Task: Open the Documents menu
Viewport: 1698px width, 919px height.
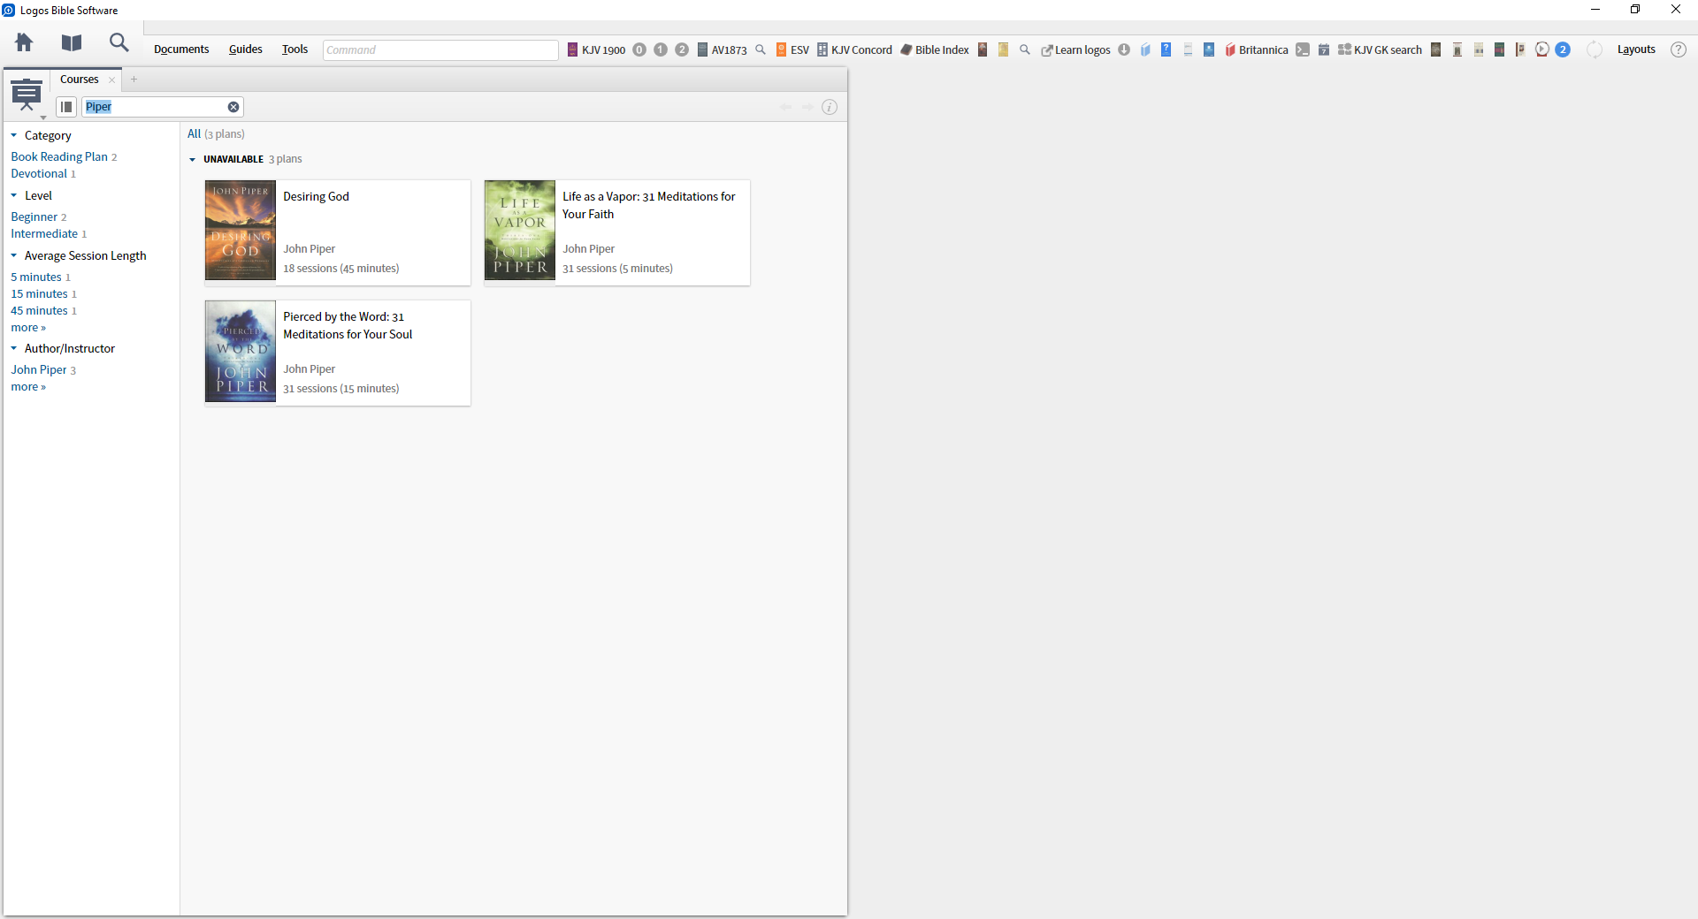Action: [181, 49]
